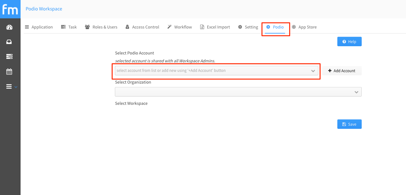Select the Podio tab
Screen dimensions: 406x195
point(275,27)
